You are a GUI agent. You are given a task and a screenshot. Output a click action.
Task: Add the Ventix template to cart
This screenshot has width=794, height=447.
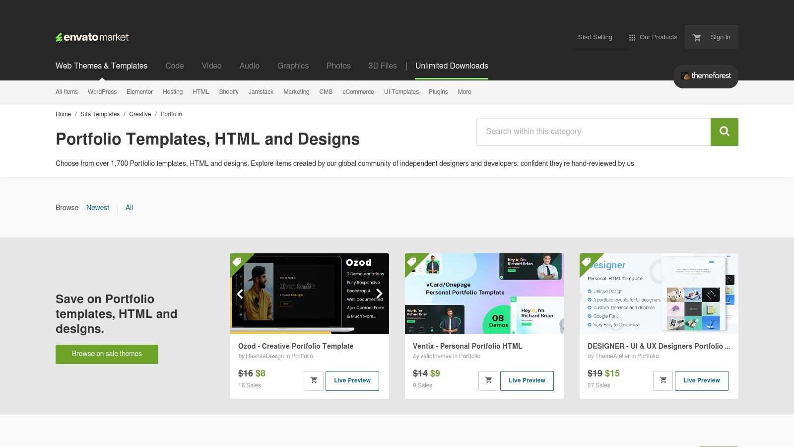pos(488,380)
